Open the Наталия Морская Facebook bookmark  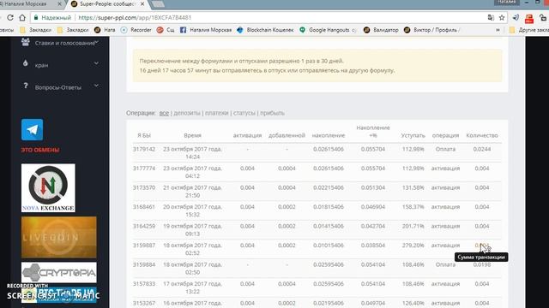[206, 30]
